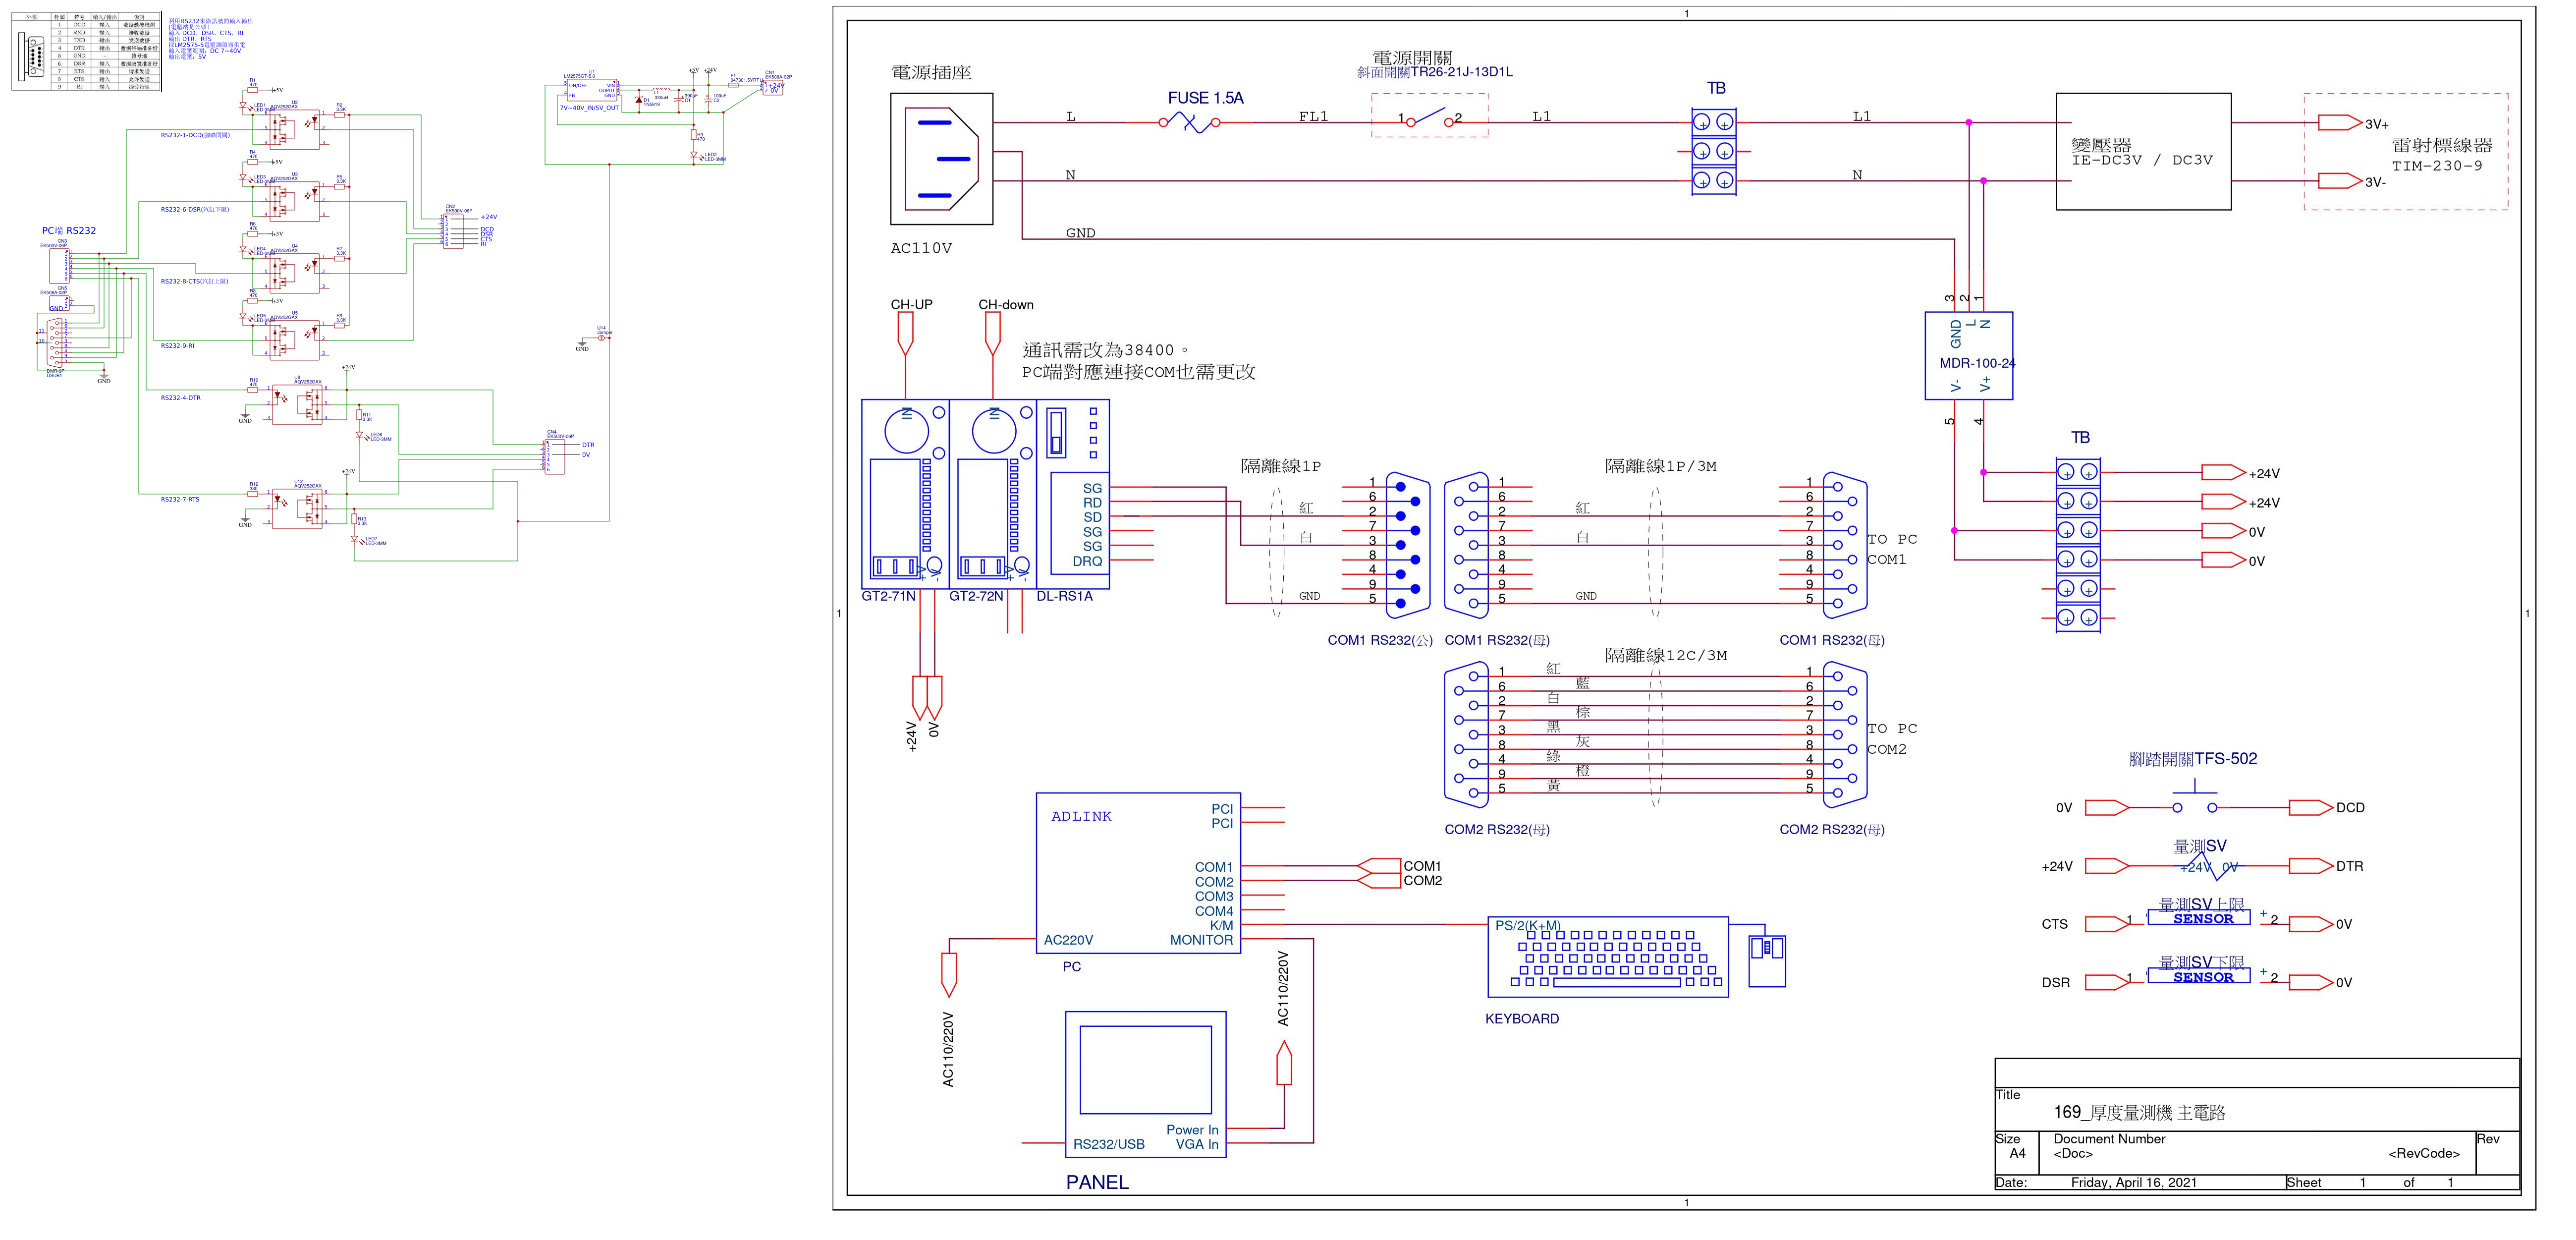
Task: Click the note 通訊需改為38400
Action: [1106, 351]
